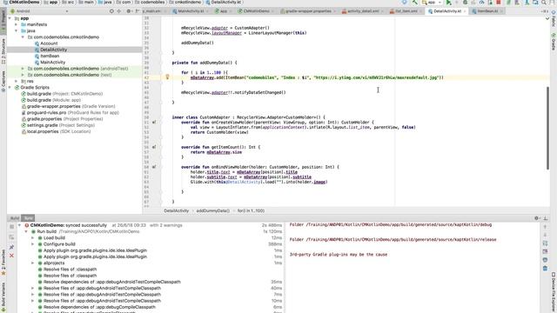557x313 pixels.
Task: Click the hide Build panel icon
Action: (546, 218)
